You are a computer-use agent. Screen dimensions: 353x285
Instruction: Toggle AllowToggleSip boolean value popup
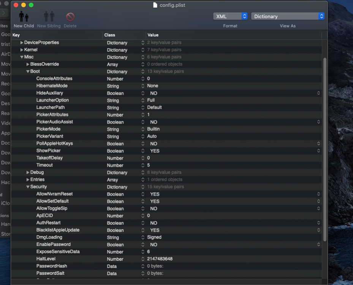318,208
